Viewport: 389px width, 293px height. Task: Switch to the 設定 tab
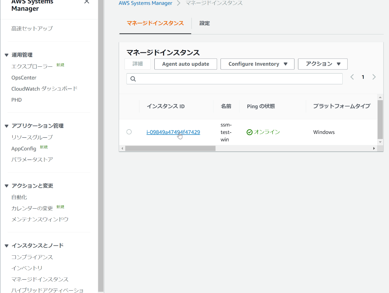click(x=205, y=23)
